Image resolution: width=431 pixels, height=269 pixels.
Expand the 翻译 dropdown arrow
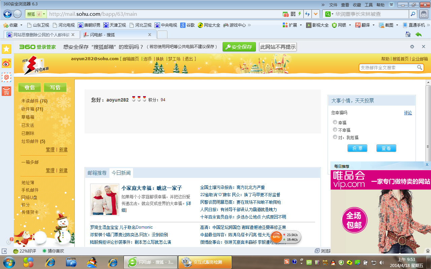pyautogui.click(x=373, y=25)
